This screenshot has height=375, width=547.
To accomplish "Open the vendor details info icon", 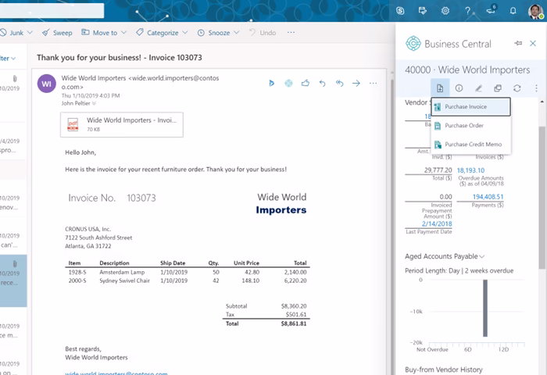I will point(459,88).
